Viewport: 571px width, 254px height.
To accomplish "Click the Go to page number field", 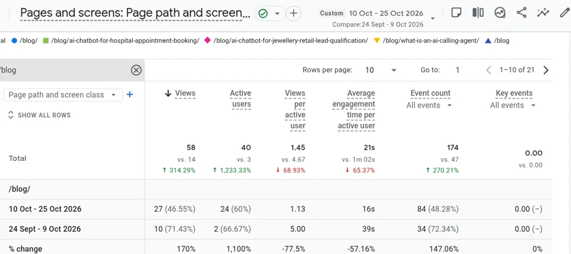I will (457, 70).
